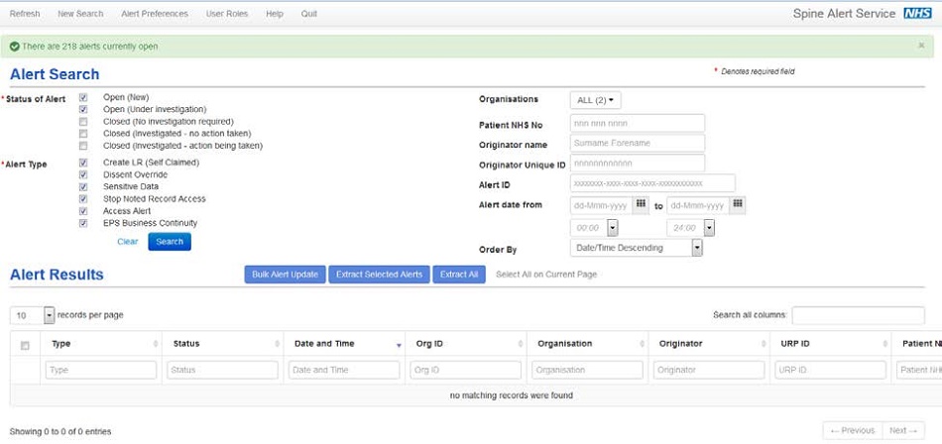Click Select All on Current Page
Screen dimensions: 942x444
click(x=546, y=275)
